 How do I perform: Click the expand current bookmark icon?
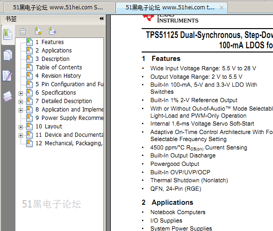52,31
